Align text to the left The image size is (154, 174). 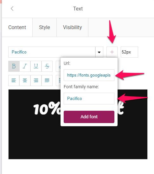pos(14,80)
